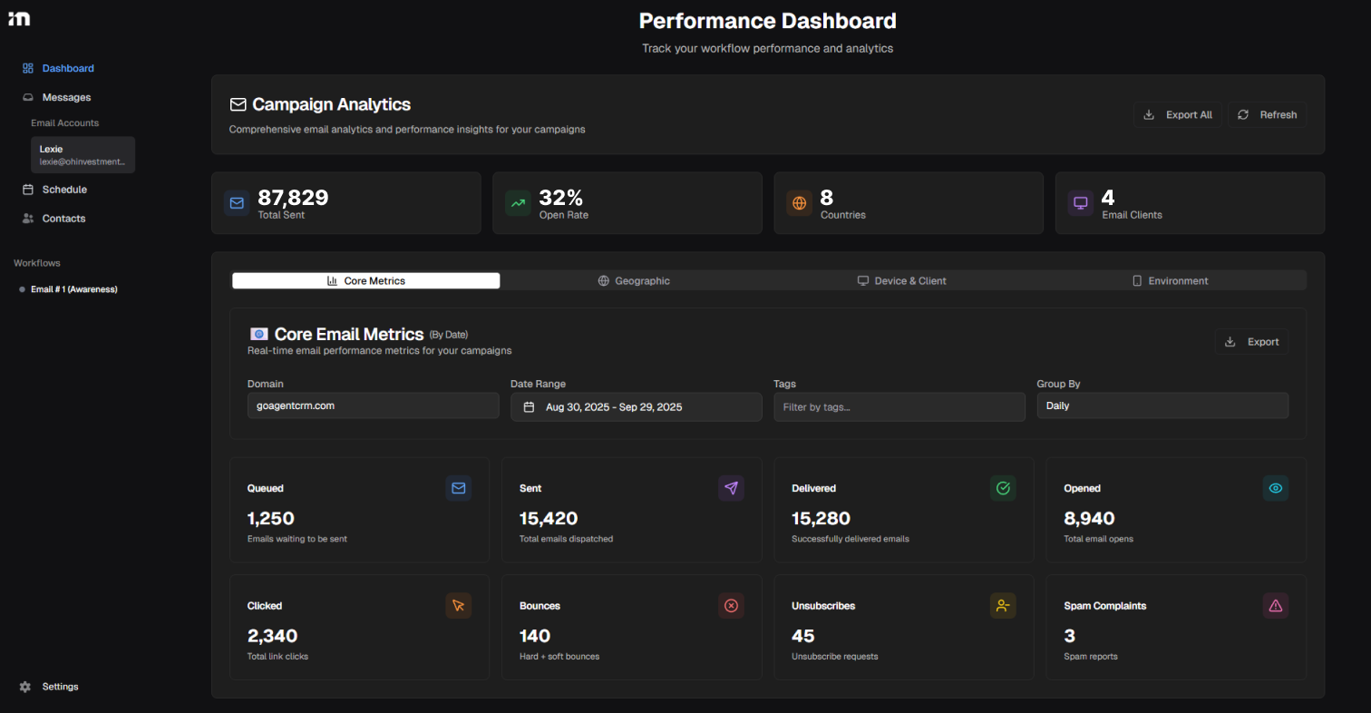The height and width of the screenshot is (713, 1371).
Task: Open the Device & Client tab
Action: point(902,280)
